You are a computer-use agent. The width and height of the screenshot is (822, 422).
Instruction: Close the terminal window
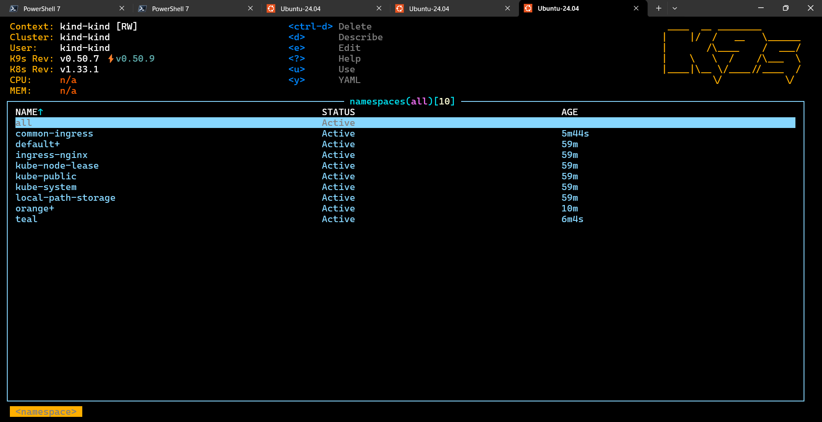(810, 8)
